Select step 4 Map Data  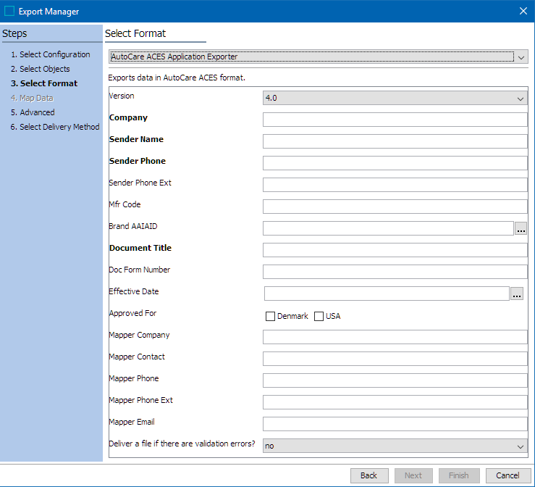point(32,98)
